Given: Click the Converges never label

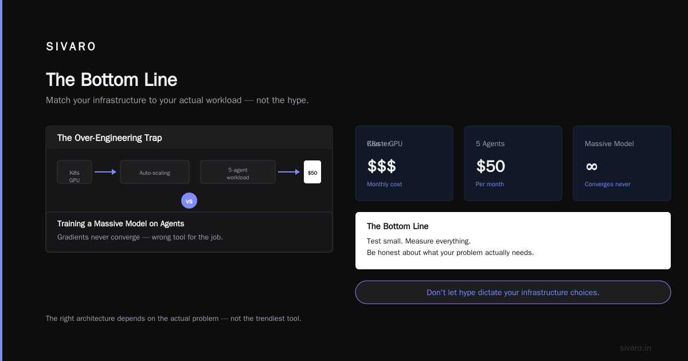Looking at the screenshot, I should point(608,184).
